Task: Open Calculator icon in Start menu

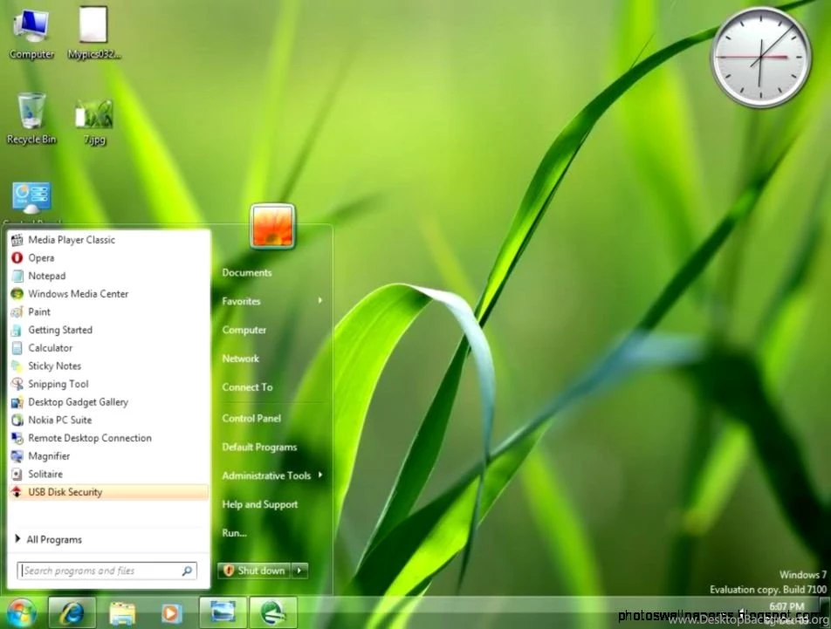Action: click(x=17, y=348)
